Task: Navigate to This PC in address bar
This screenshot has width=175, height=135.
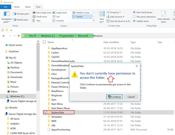Action: pos(33,36)
